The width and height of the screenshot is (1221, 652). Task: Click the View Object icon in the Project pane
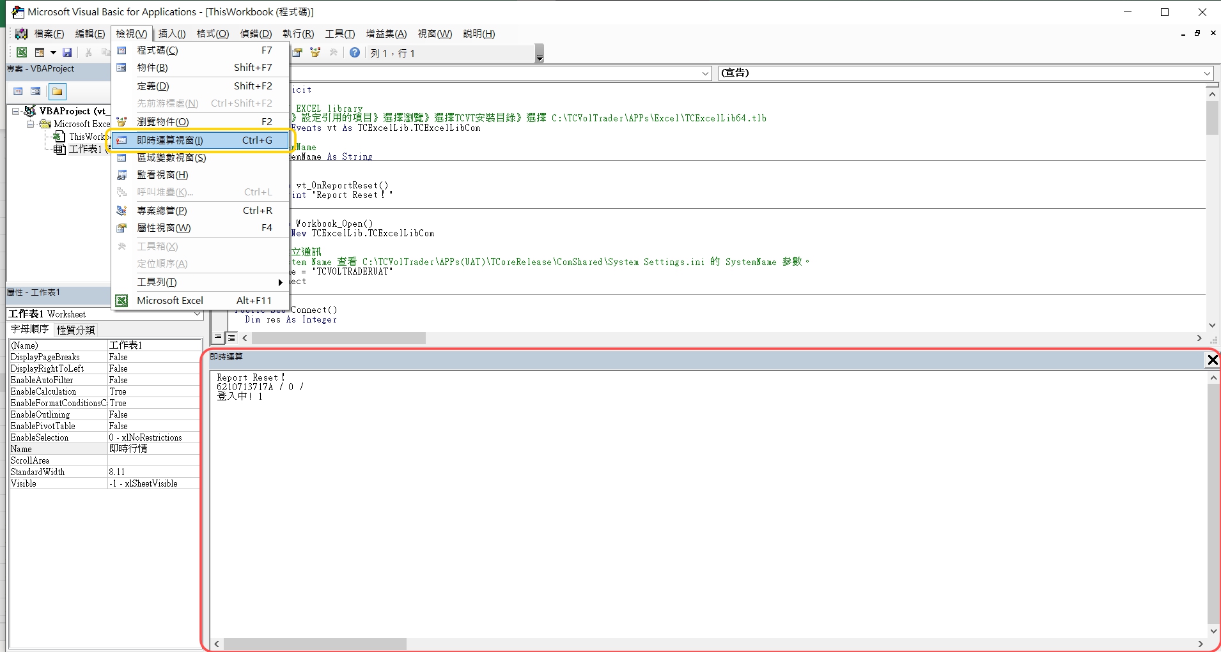point(36,91)
